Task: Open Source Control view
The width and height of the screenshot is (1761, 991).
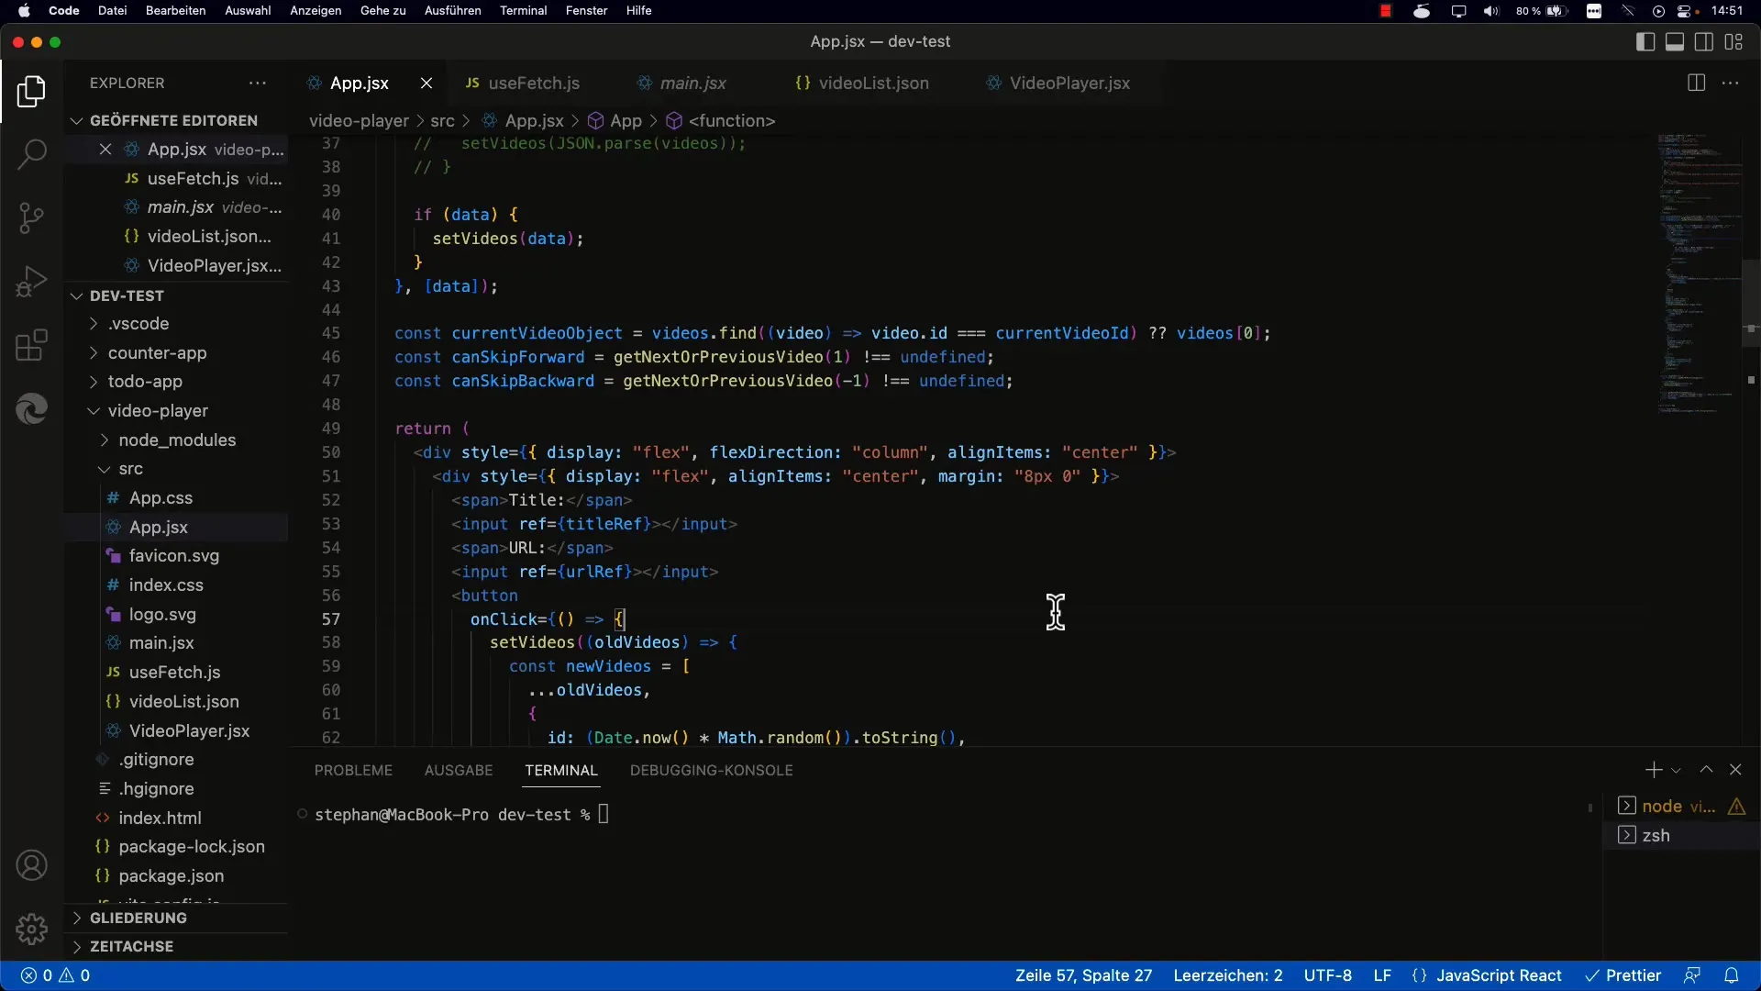Action: pos(31,217)
